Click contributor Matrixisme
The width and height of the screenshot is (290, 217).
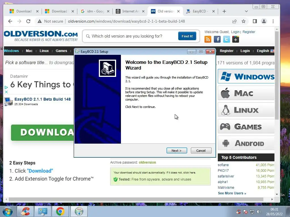pyautogui.click(x=226, y=188)
